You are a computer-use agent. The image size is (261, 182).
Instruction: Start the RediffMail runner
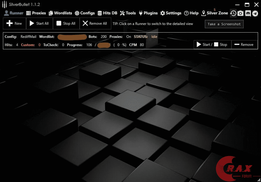(x=204, y=44)
